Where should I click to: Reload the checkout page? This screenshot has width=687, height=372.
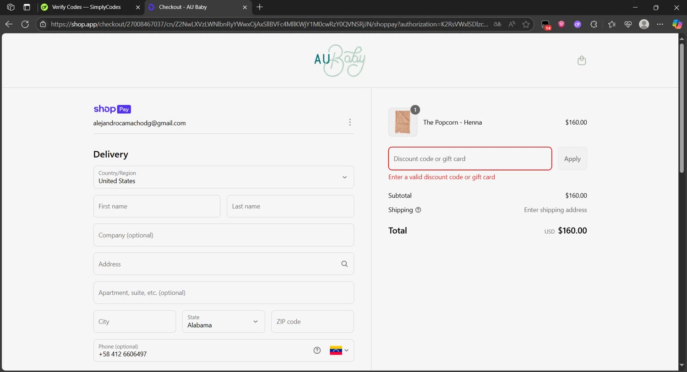tap(25, 24)
